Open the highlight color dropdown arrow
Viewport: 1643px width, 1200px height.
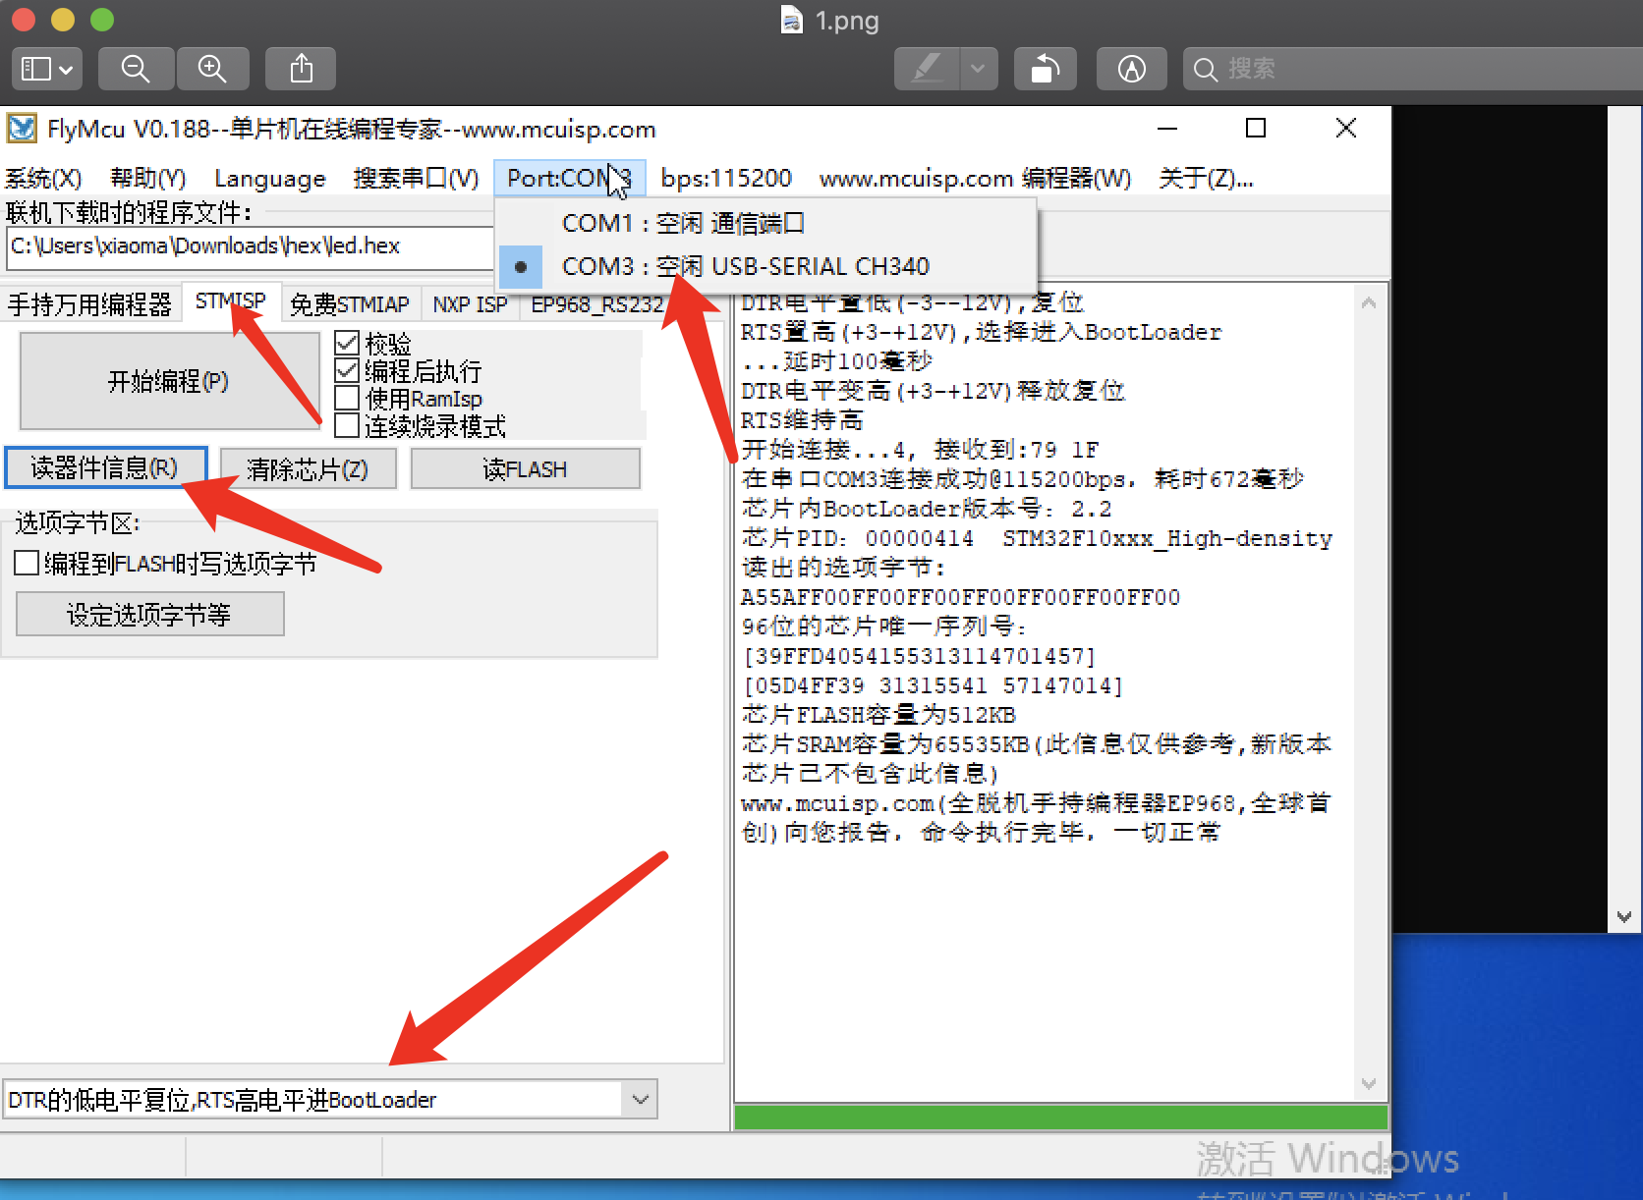pos(978,69)
